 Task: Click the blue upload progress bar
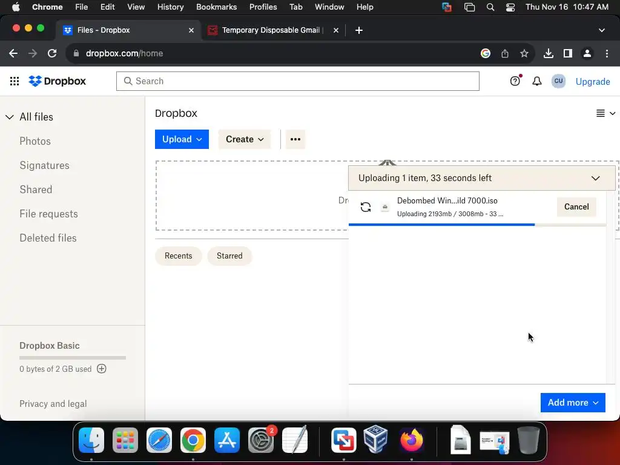tap(441, 225)
